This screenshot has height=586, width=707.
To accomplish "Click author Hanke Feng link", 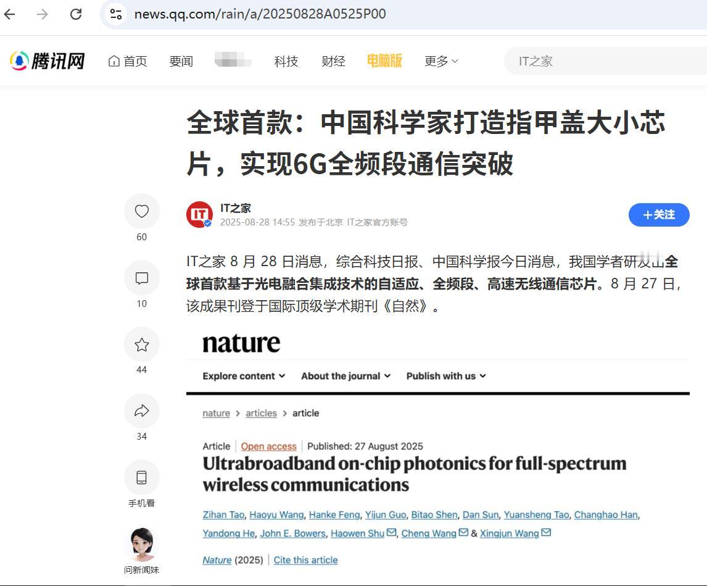I will 334,514.
